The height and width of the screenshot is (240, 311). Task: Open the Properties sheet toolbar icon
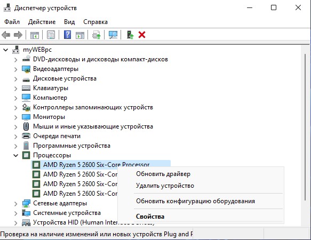pyautogui.click(x=51, y=35)
